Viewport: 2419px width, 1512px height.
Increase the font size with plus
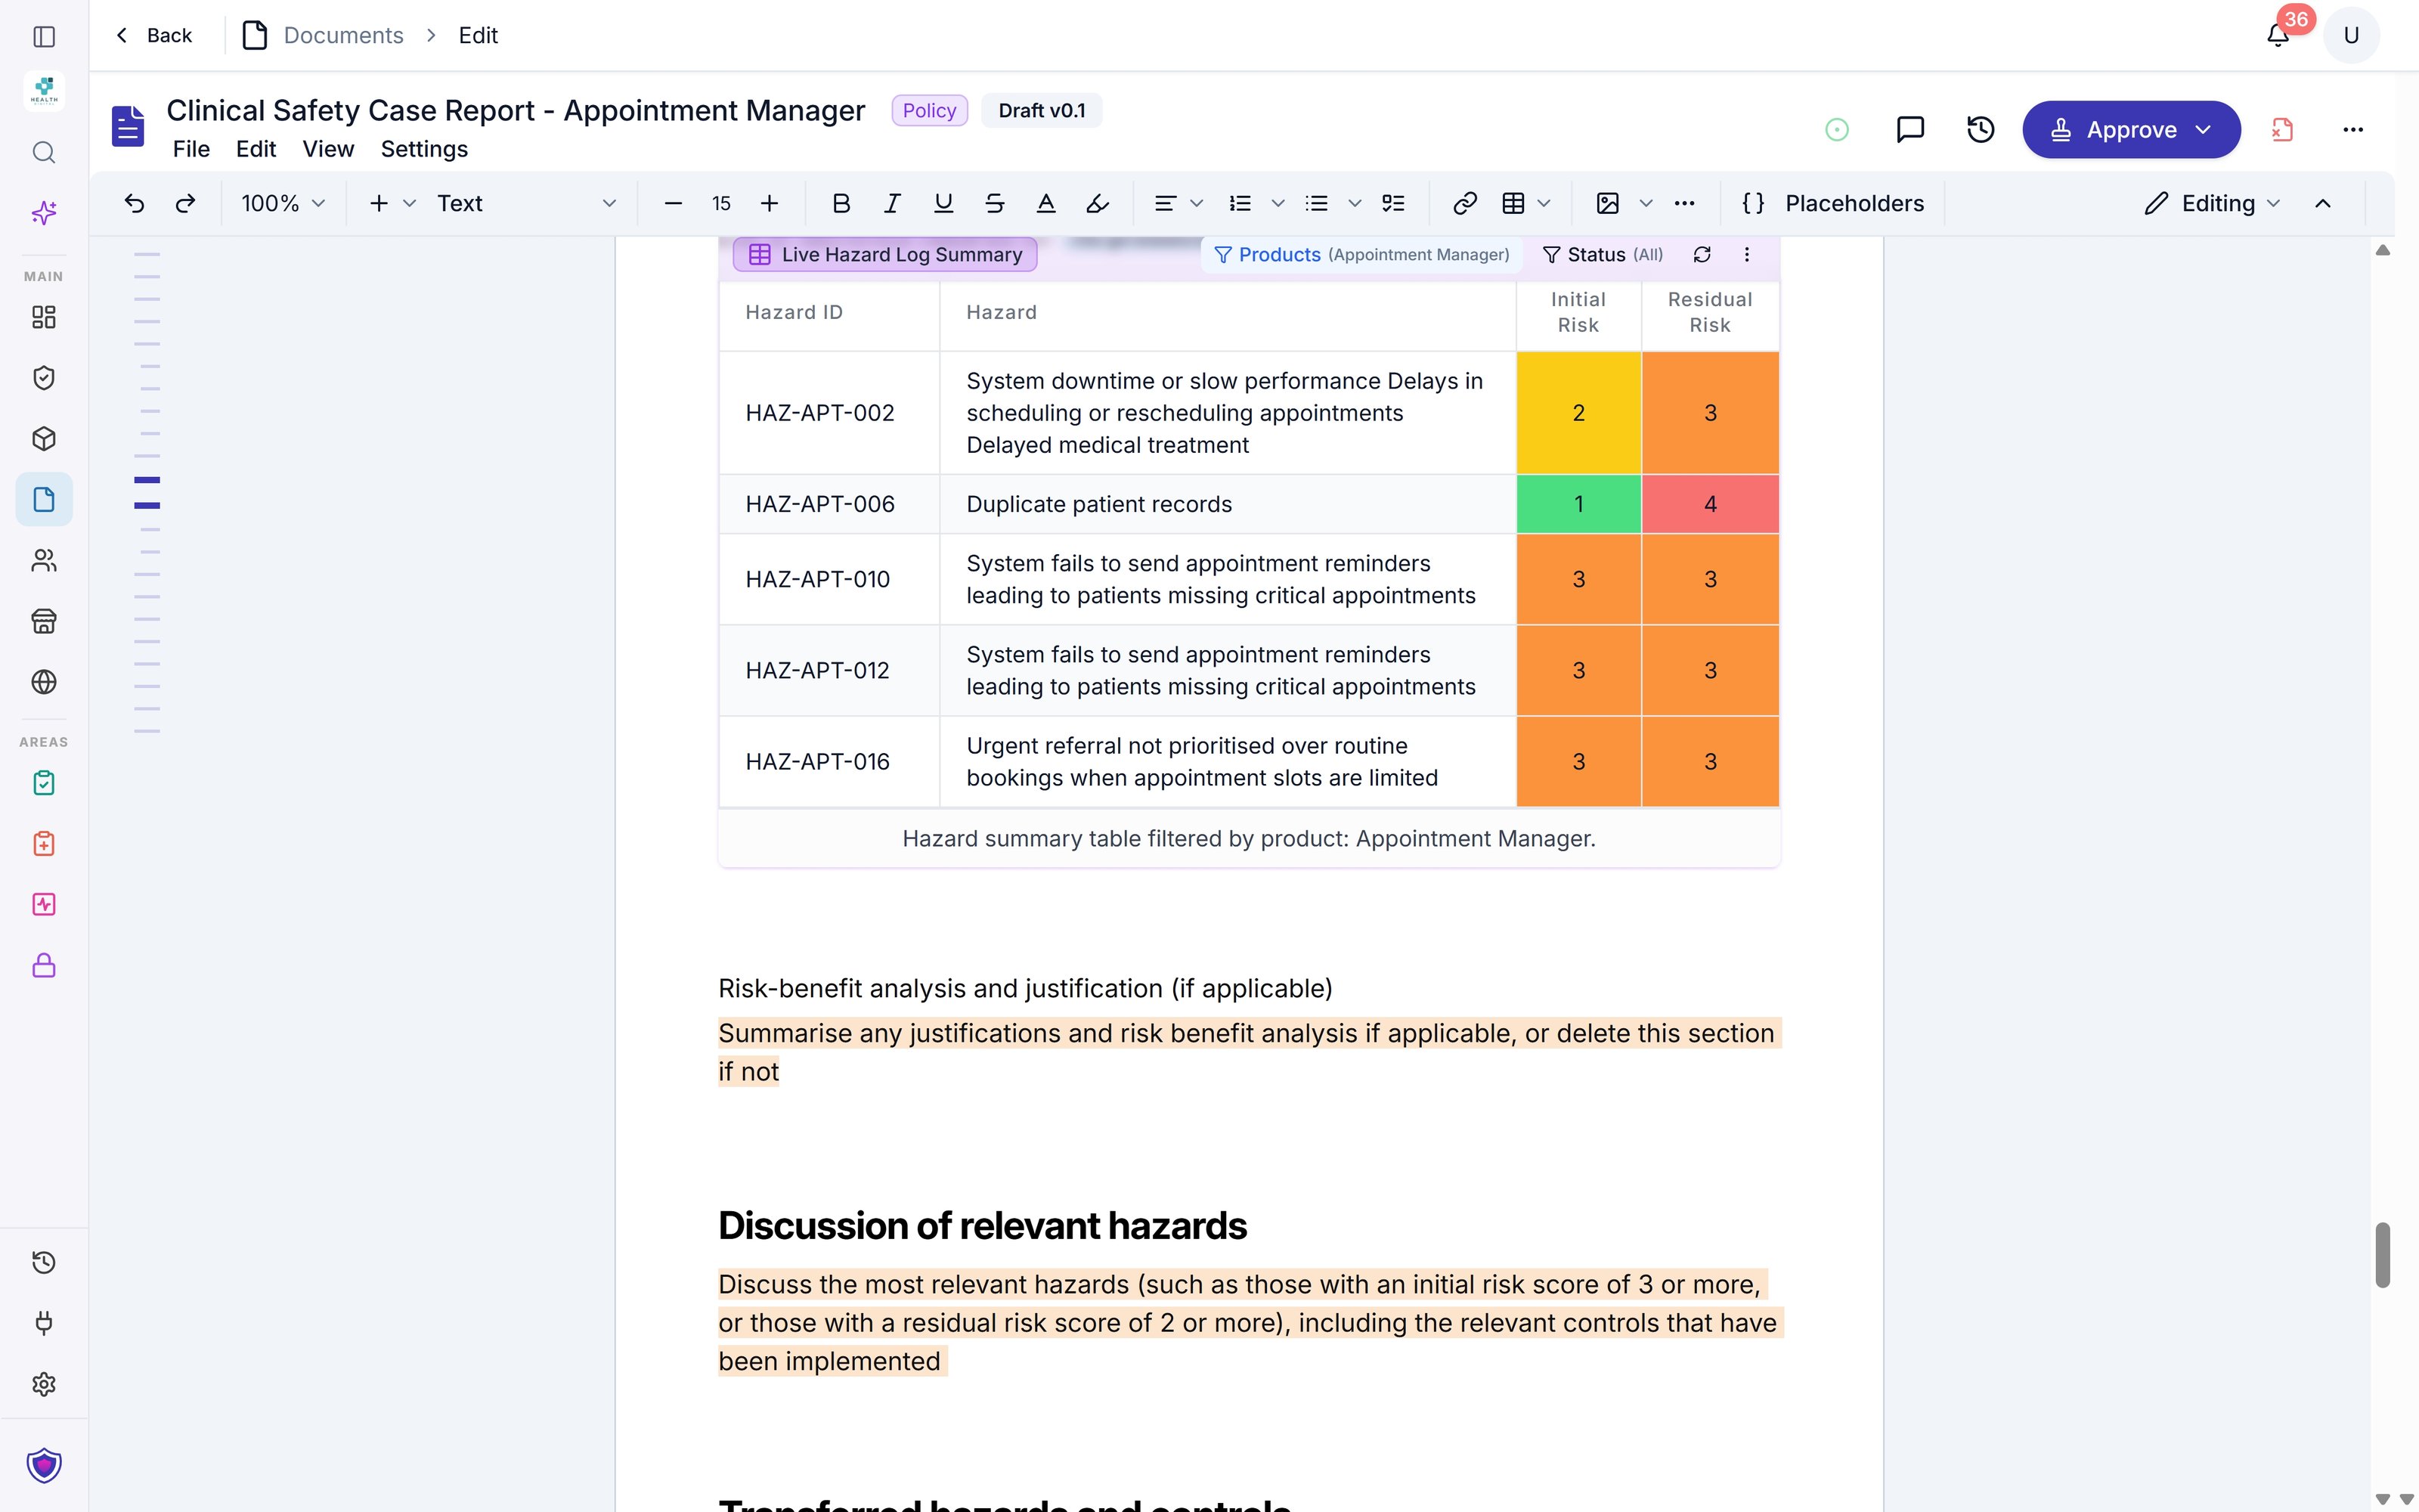click(x=769, y=203)
